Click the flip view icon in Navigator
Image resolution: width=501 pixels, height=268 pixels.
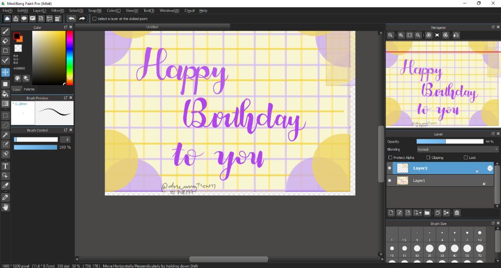tap(456, 35)
